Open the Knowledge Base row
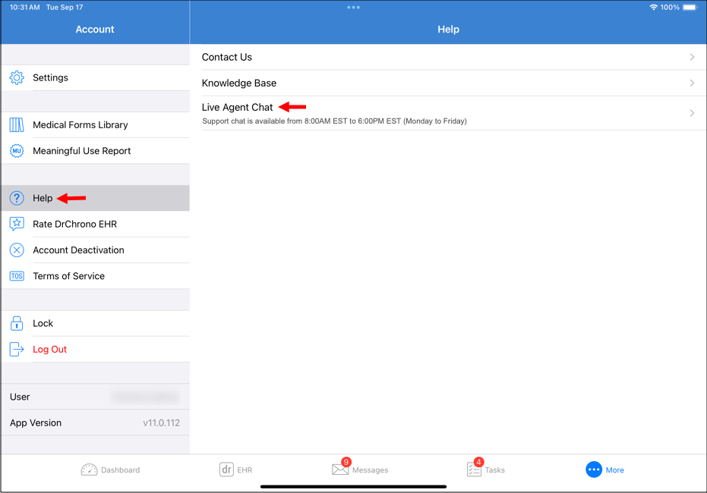The width and height of the screenshot is (707, 493). [x=448, y=83]
